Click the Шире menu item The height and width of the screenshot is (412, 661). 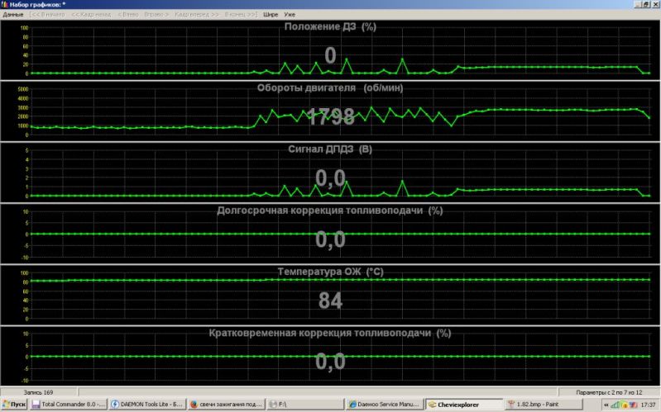271,15
